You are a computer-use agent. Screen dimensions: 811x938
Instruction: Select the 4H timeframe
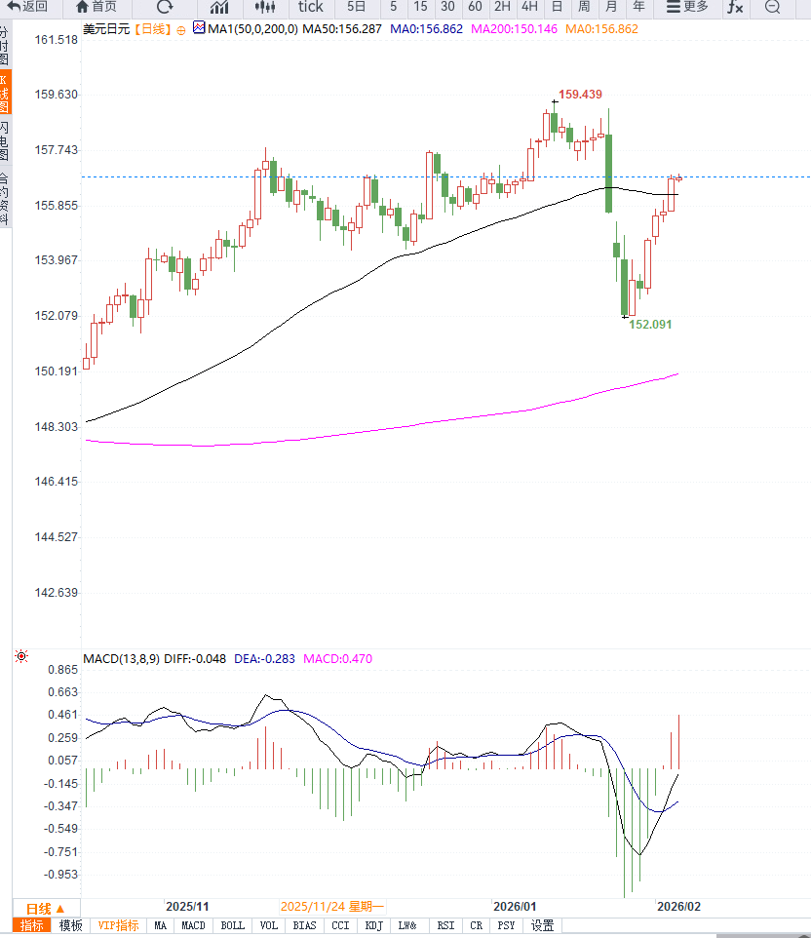pos(529,7)
